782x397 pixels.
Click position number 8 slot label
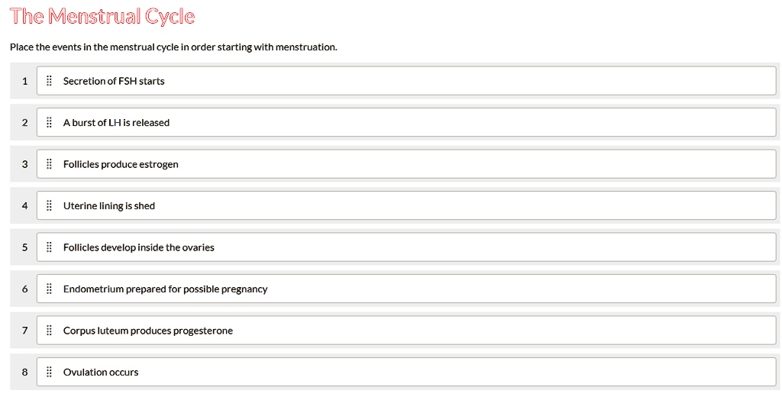coord(25,372)
